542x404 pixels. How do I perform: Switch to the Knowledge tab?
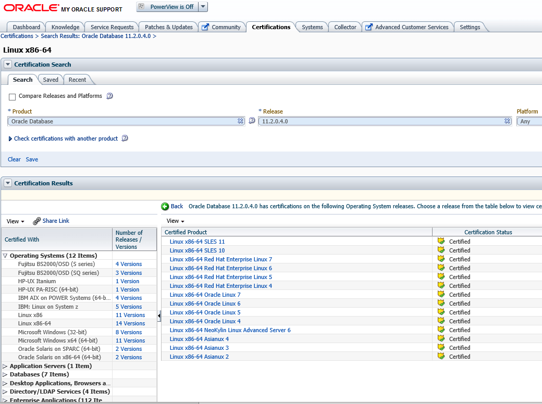[x=65, y=27]
